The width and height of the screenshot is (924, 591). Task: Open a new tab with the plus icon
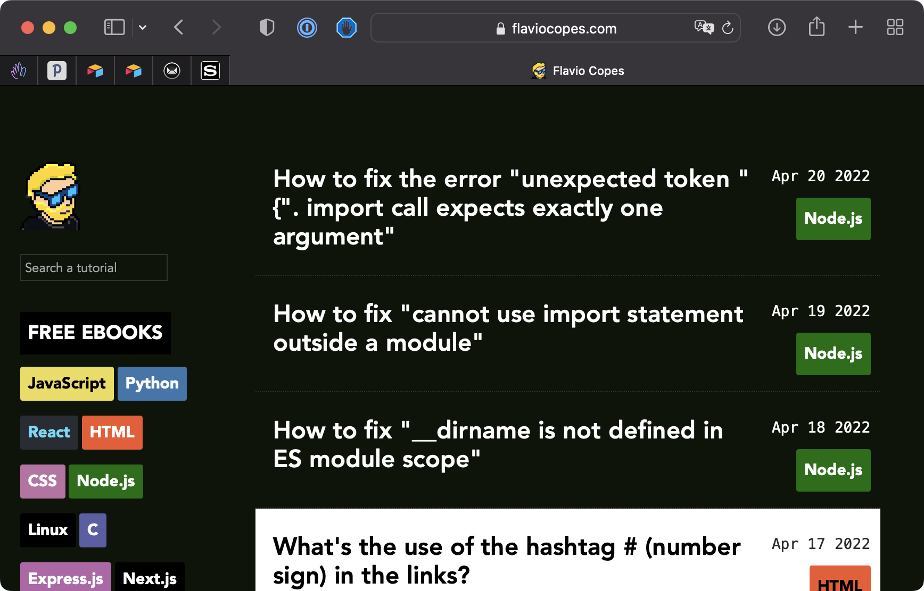tap(855, 27)
